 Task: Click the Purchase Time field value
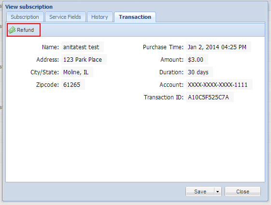pos(218,47)
